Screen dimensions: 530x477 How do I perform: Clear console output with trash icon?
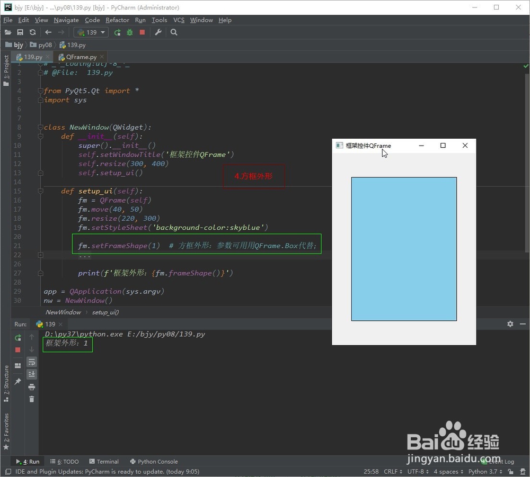(31, 399)
